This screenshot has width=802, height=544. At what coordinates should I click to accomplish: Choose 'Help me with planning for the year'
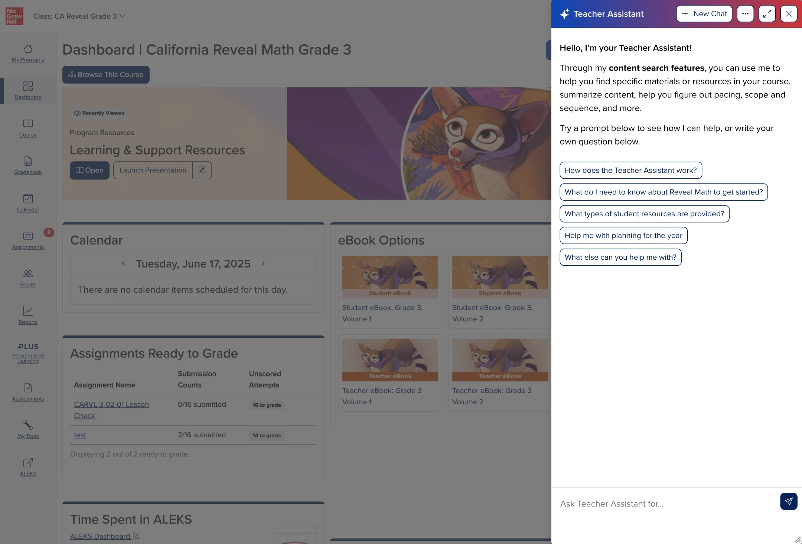623,236
